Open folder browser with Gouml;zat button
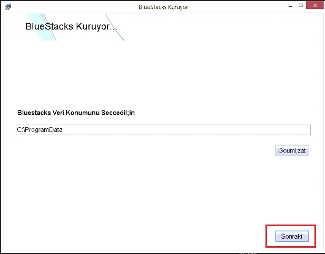This screenshot has height=254, width=325. point(292,150)
